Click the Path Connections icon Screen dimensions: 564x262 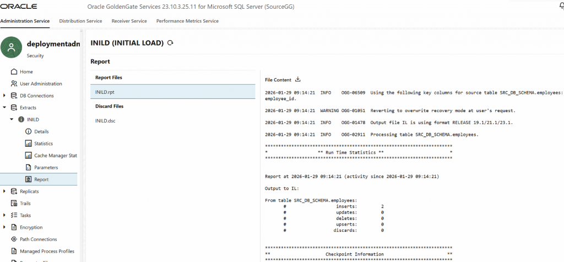tap(14, 239)
